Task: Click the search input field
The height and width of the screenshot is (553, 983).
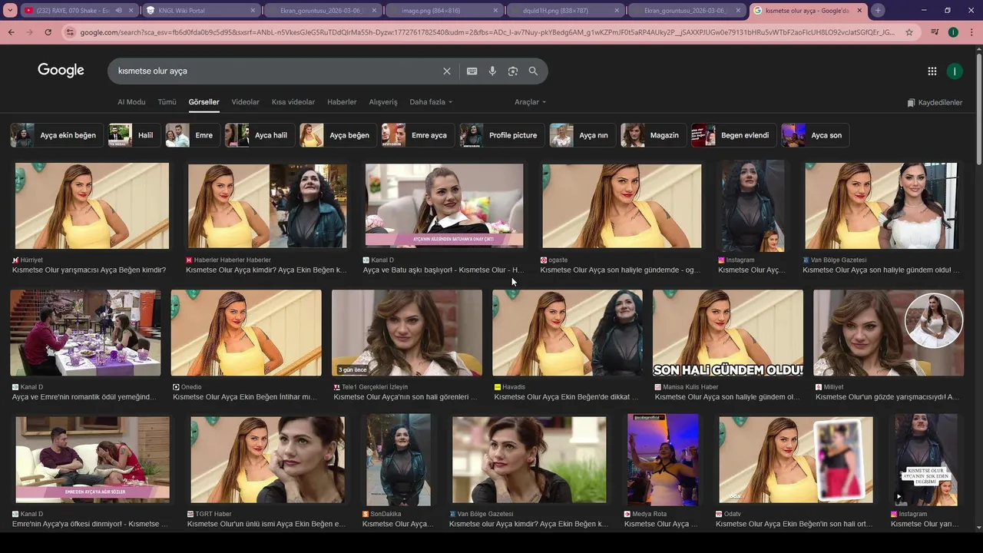Action: tap(276, 71)
